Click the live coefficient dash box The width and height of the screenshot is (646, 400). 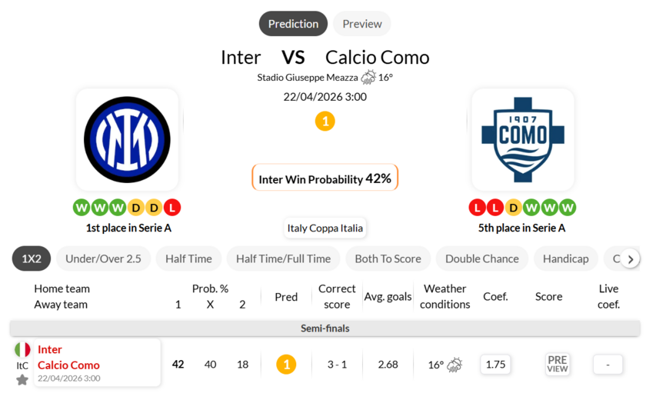[x=608, y=364]
